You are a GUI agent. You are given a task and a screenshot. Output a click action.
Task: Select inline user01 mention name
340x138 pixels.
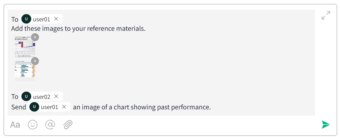pos(49,107)
